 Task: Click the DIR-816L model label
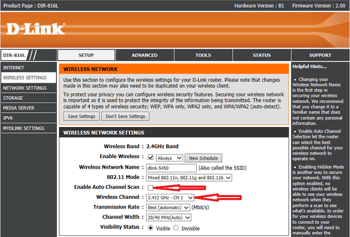[x=14, y=55]
